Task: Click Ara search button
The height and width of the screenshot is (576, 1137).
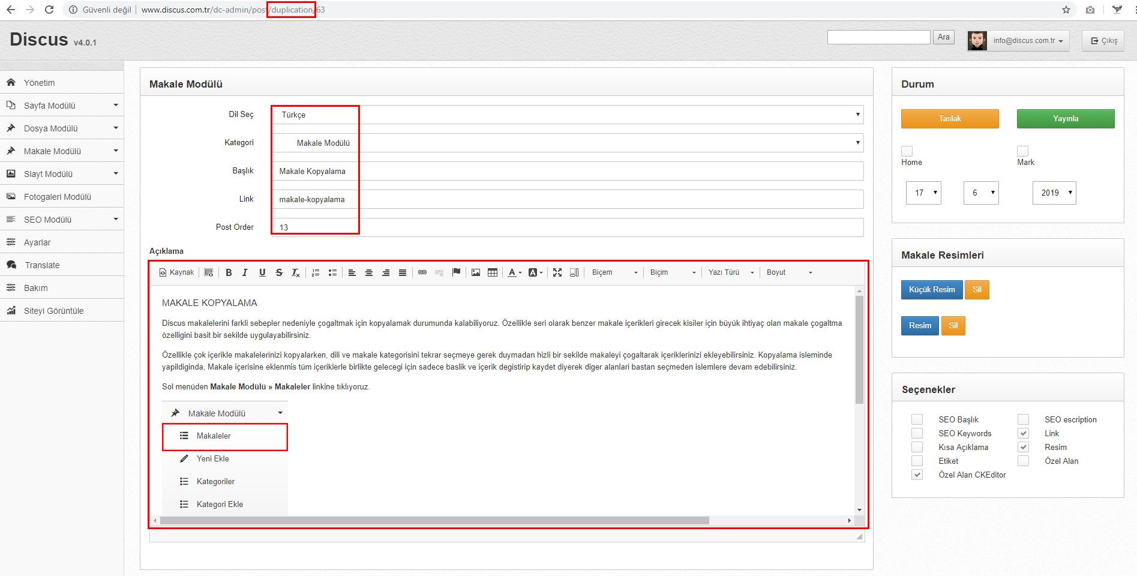Action: 944,37
